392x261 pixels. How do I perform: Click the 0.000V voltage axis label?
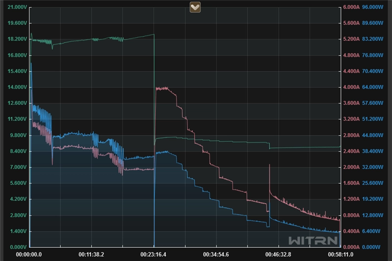[x=18, y=247]
